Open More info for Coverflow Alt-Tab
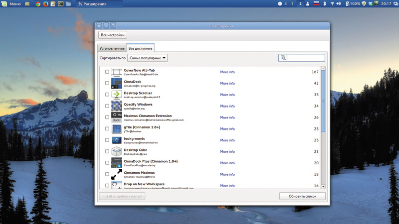This screenshot has width=399, height=224. pos(227,72)
